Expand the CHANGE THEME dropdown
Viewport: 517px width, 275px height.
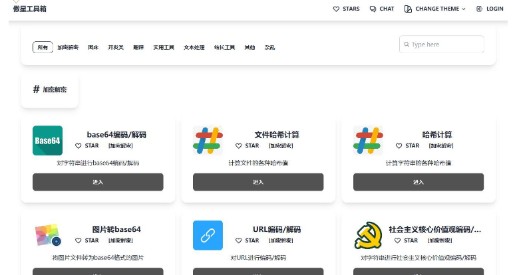pyautogui.click(x=434, y=9)
